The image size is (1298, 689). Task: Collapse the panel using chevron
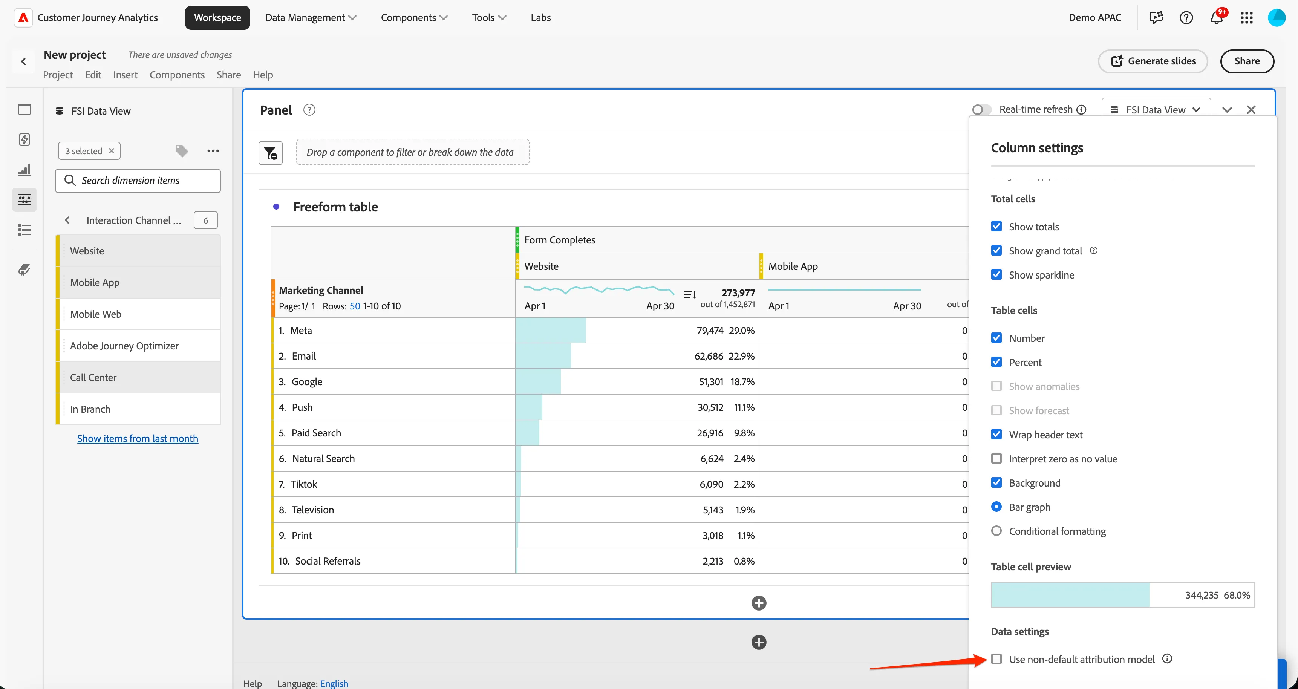click(x=1227, y=110)
